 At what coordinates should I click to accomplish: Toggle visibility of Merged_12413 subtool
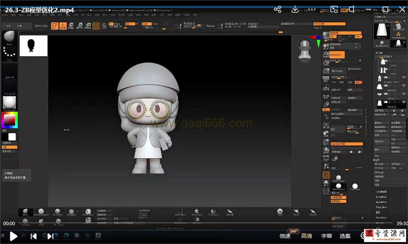[x=404, y=77]
